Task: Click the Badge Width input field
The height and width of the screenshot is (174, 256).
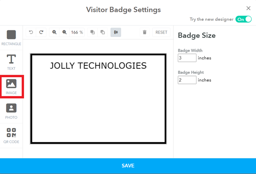Action: coord(187,58)
